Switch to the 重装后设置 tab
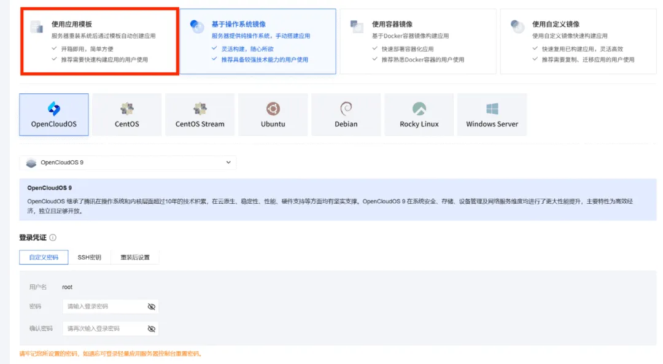The height and width of the screenshot is (364, 663). (135, 257)
